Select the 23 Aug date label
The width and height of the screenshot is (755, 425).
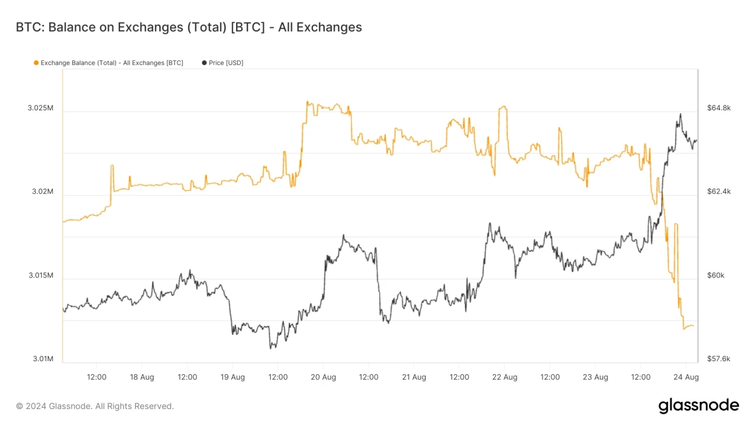(x=595, y=377)
